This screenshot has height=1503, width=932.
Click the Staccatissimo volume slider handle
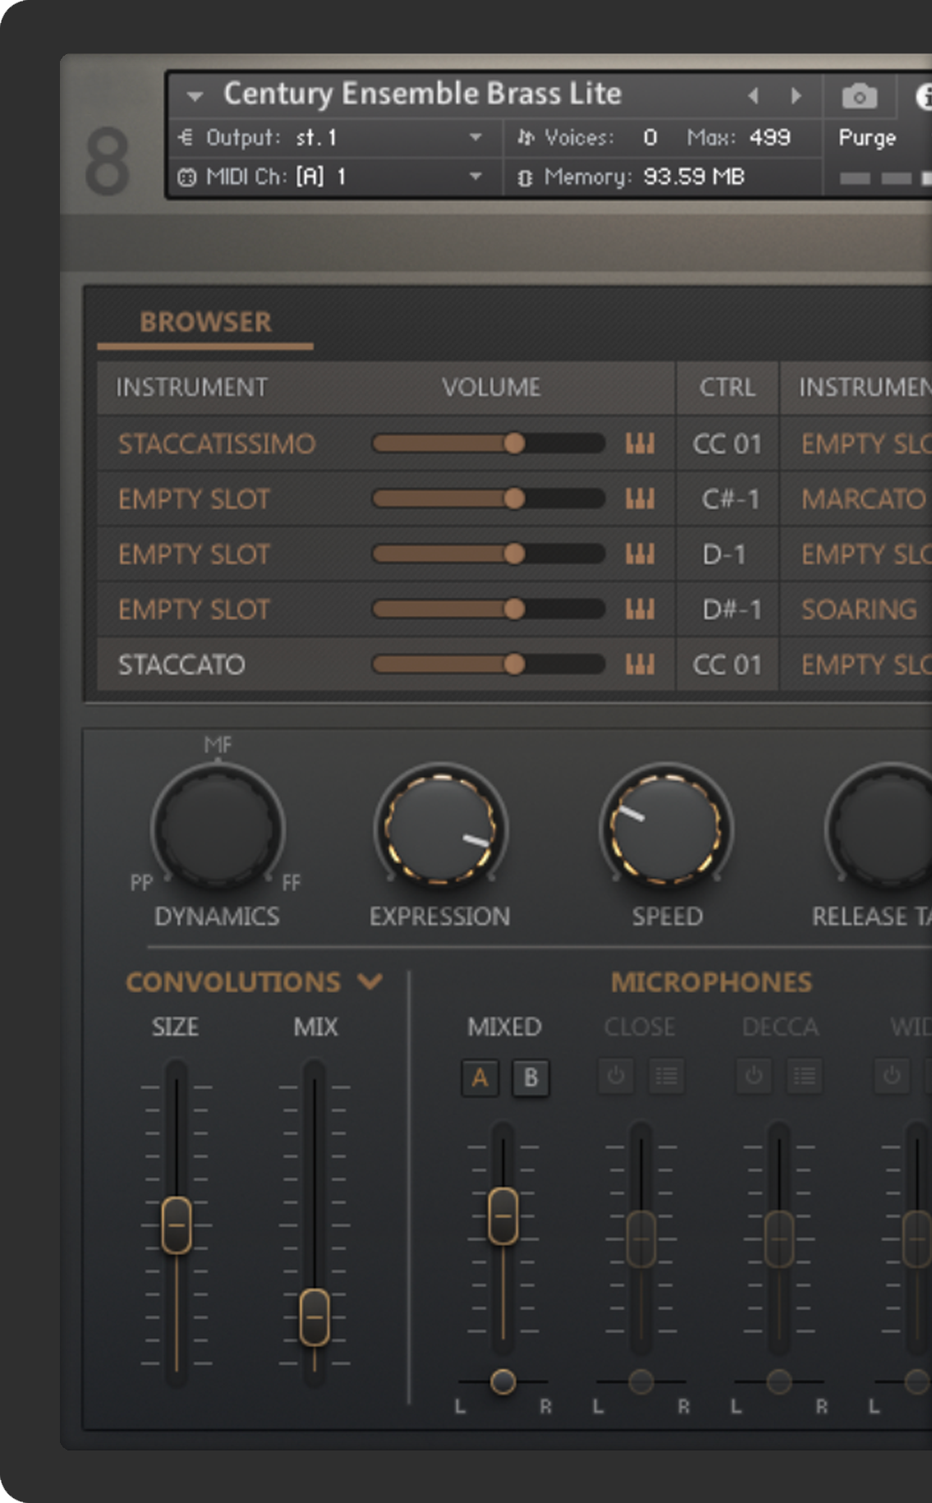514,444
